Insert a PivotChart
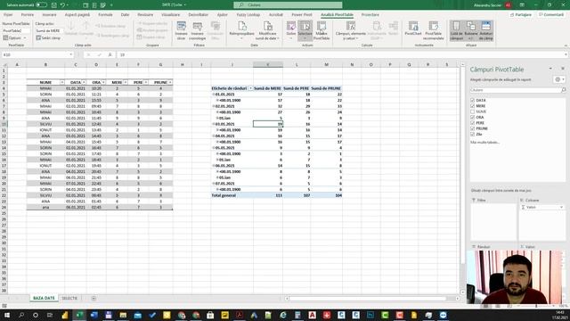The width and height of the screenshot is (570, 321). [413, 29]
